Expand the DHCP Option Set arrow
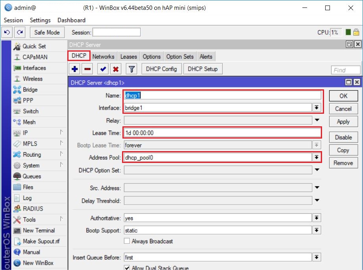This screenshot has height=270, width=363. 317,170
